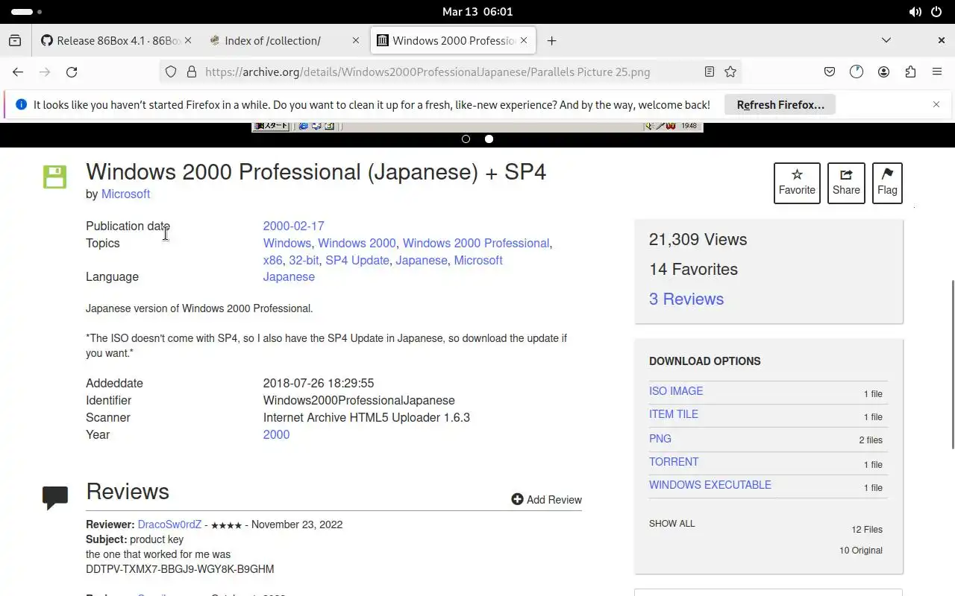Open the 32-bit topic link
Viewport: 955px width, 596px height.
click(x=304, y=260)
